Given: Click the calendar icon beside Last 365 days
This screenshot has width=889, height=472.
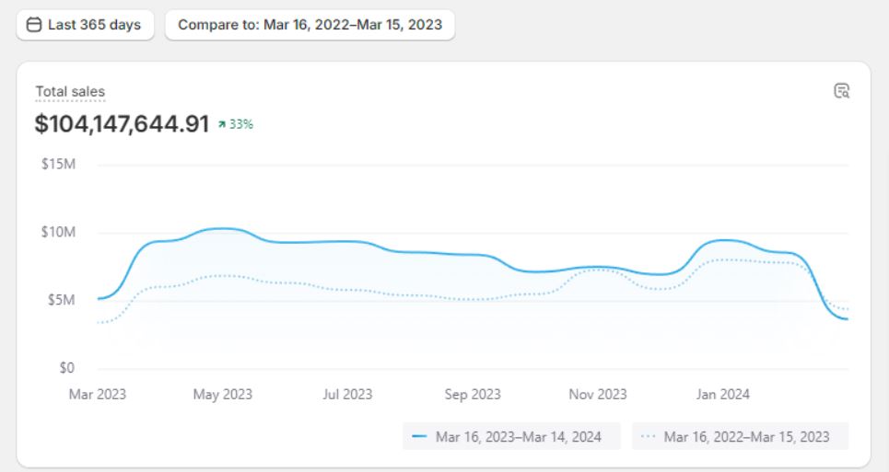Looking at the screenshot, I should click(x=34, y=25).
